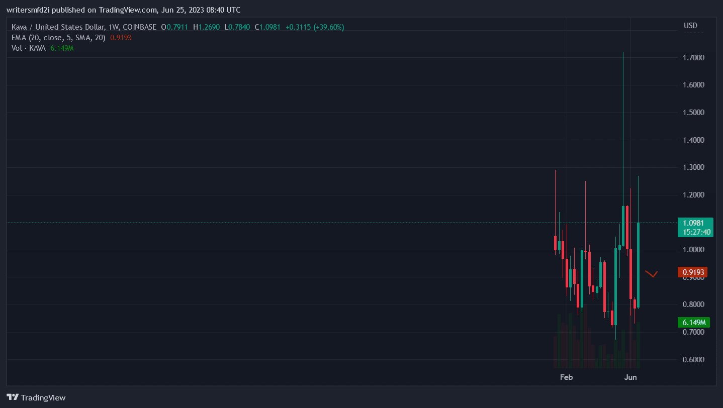Screen dimensions: 723x408
Task: Select the red 0.9193 EMA price label
Action: (x=694, y=272)
